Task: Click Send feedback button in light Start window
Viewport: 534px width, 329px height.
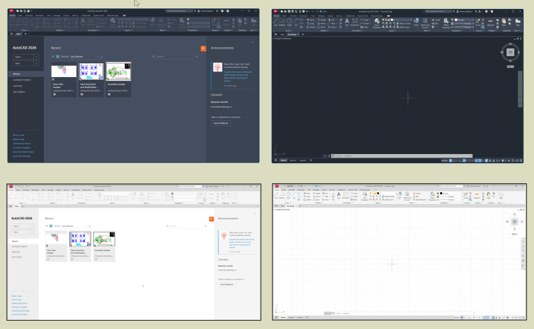Action: [x=227, y=285]
